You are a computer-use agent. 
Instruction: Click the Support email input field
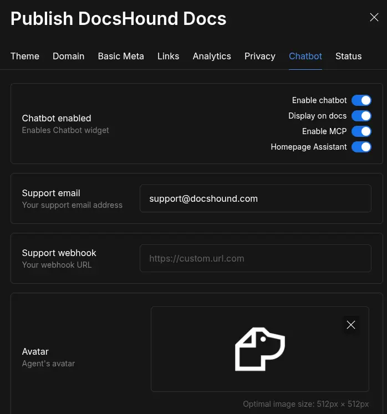[x=255, y=198]
